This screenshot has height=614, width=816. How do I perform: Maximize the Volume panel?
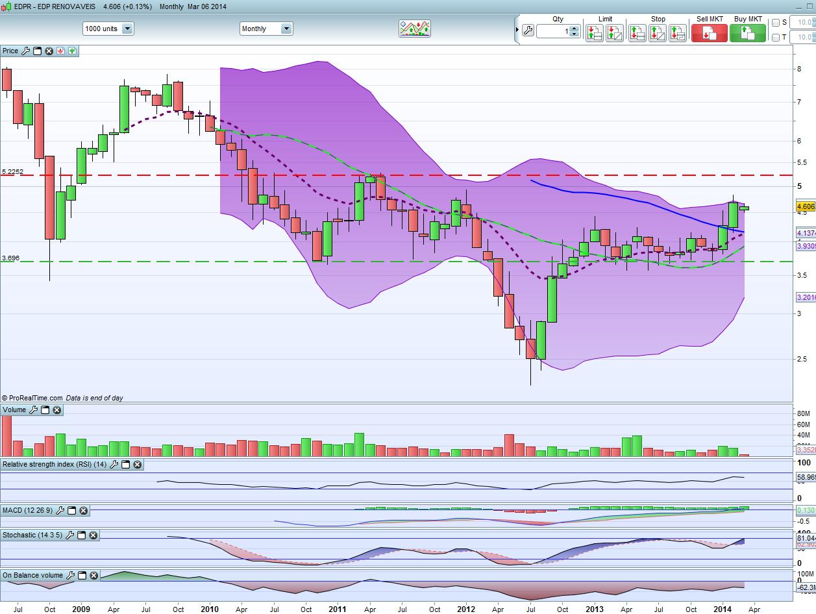[45, 410]
